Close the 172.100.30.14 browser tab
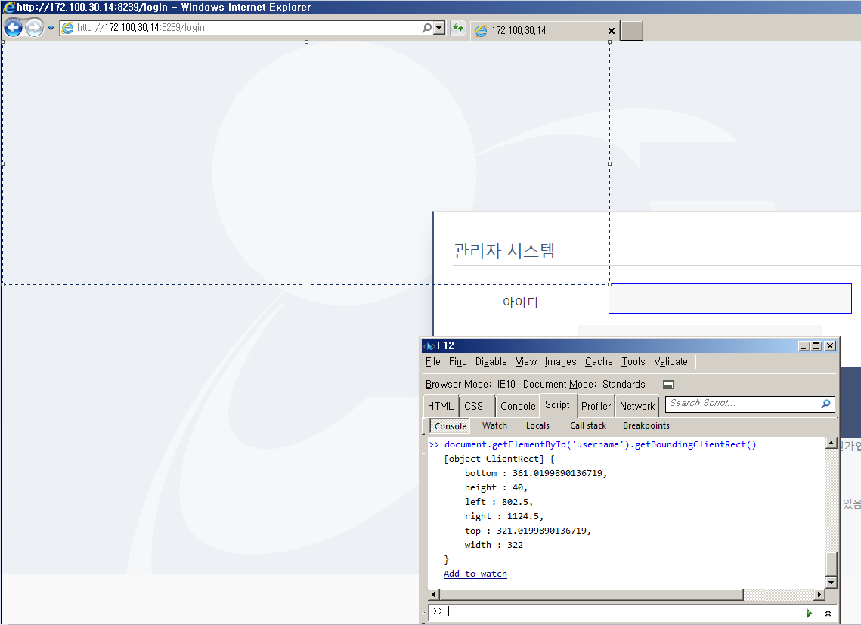 tap(611, 31)
